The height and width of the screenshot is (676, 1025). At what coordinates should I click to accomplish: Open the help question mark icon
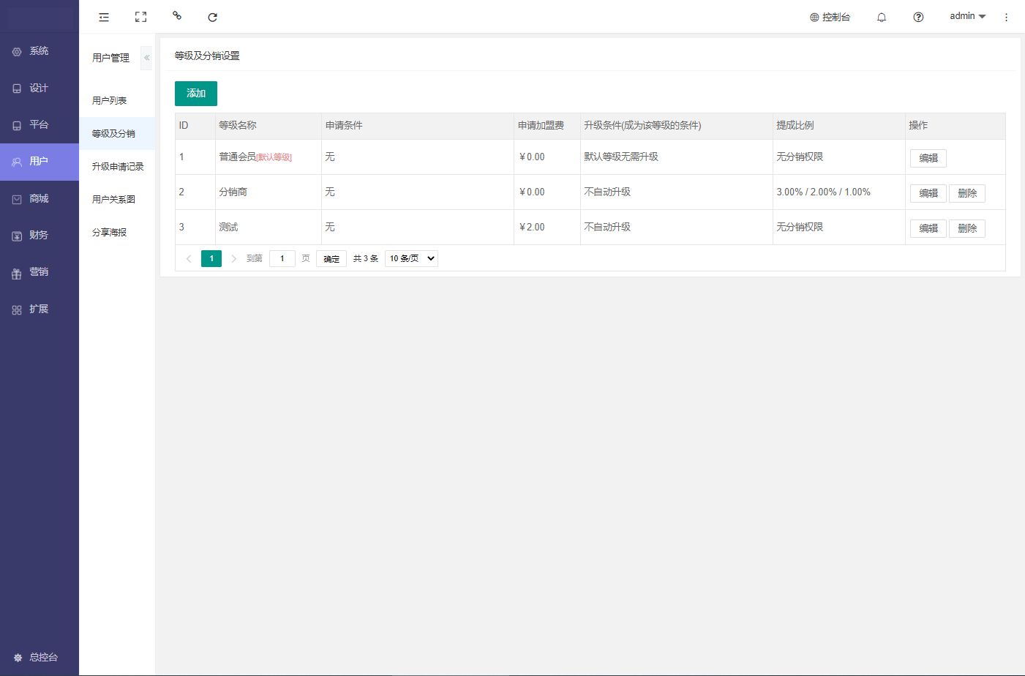click(x=918, y=17)
